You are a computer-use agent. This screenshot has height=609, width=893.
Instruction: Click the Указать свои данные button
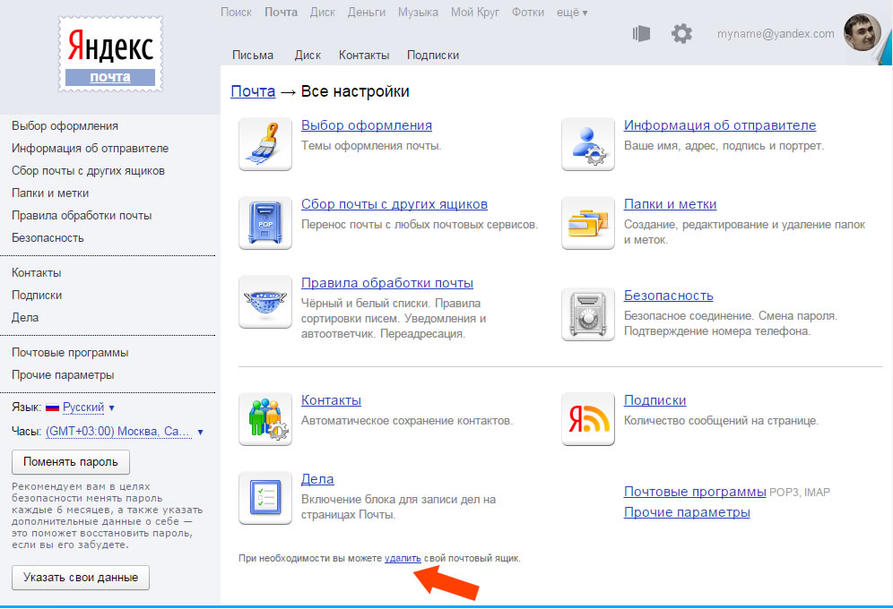(81, 578)
